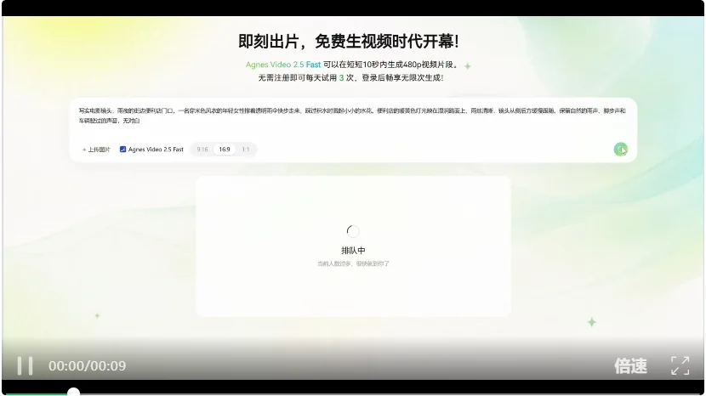Click the headline 即刻出片，免费生视频时代开幕!
The width and height of the screenshot is (706, 396).
[x=349, y=42]
